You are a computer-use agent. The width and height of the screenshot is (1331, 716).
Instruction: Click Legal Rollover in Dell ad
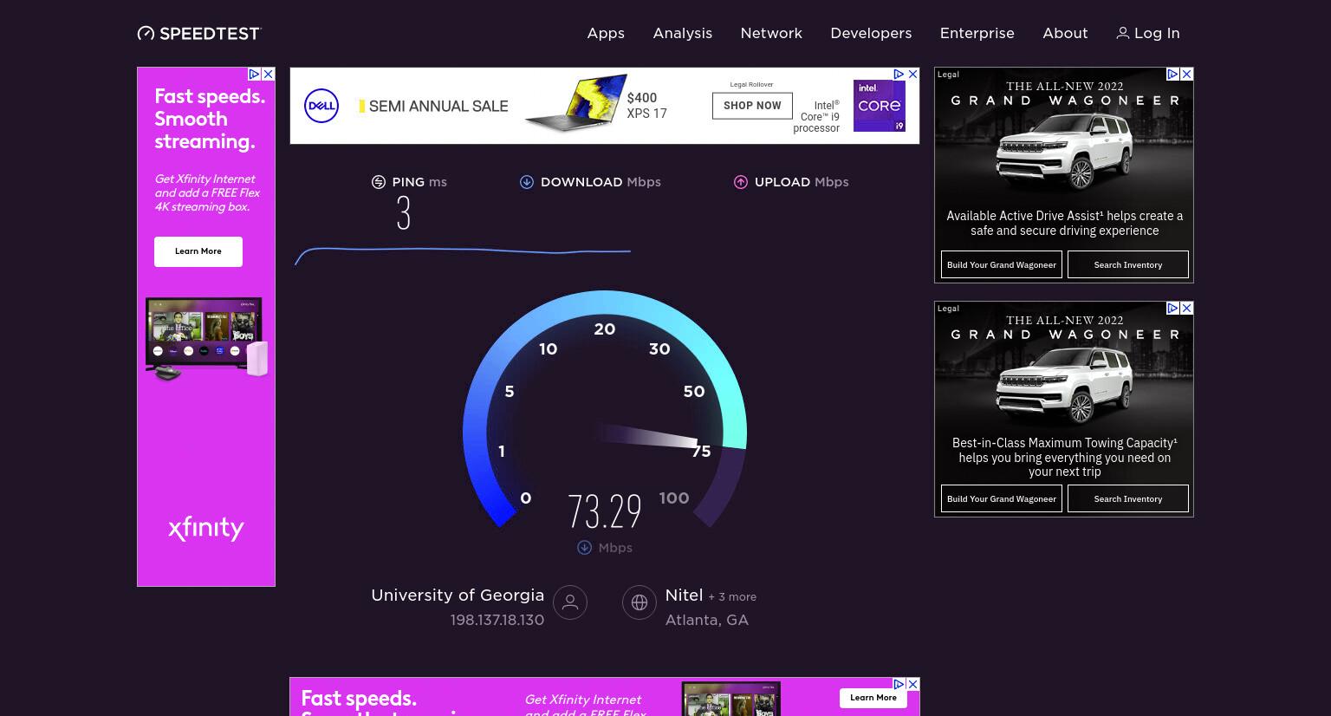pyautogui.click(x=751, y=84)
